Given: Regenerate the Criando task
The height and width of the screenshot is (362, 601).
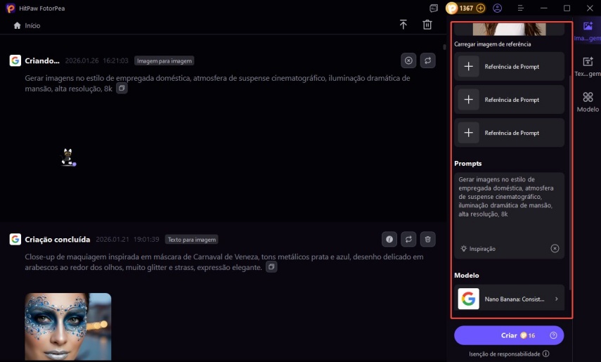Looking at the screenshot, I should [428, 60].
